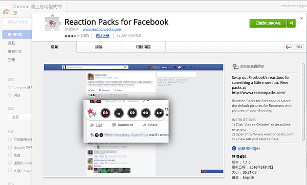Click the 64,789 users count text

(128, 36)
